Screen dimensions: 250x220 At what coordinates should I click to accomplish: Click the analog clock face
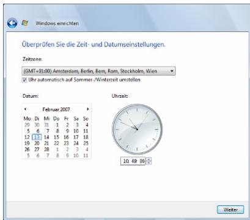(x=137, y=129)
